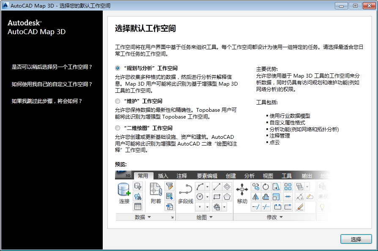Click the Rotate tool icon in the Modify panel

click(x=266, y=186)
